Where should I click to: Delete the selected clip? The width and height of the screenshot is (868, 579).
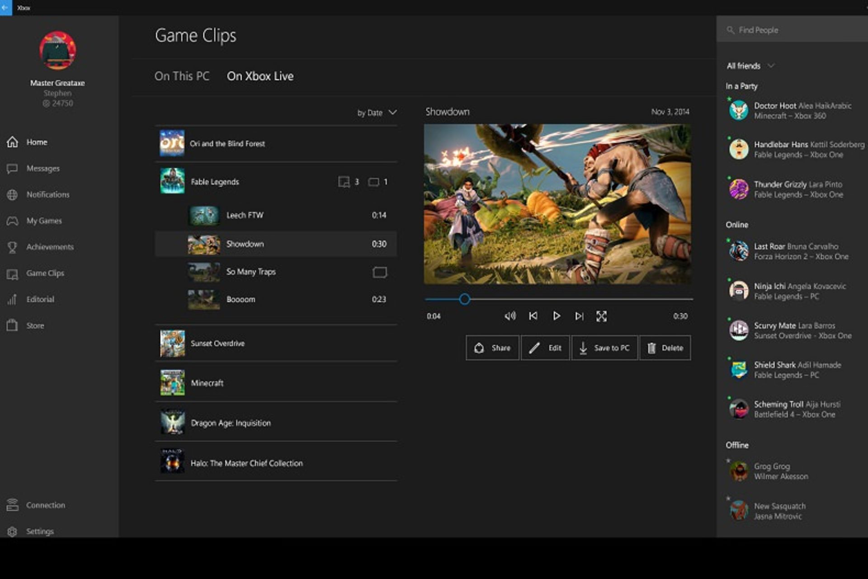click(665, 348)
